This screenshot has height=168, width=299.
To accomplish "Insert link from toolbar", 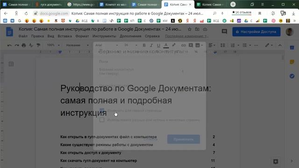I will point(184,45).
